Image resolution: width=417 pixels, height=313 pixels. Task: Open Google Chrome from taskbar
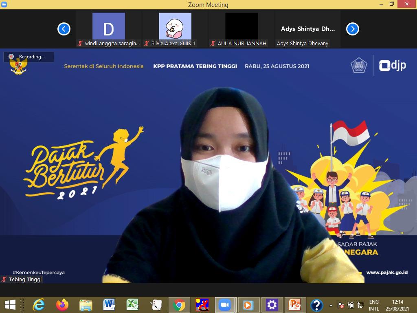(179, 304)
